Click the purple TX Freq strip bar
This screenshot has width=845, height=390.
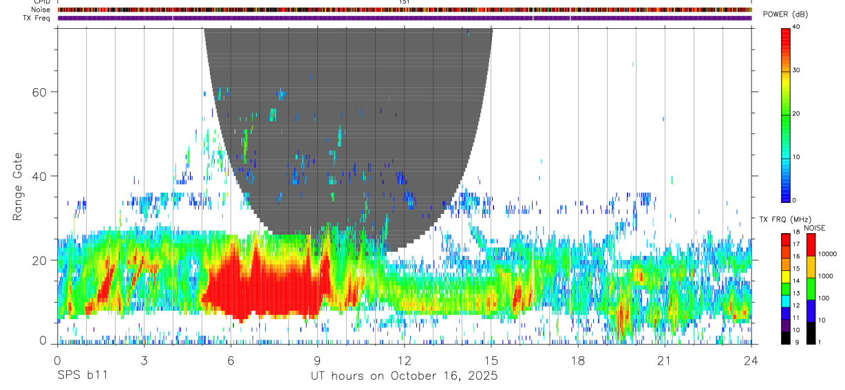(x=405, y=18)
